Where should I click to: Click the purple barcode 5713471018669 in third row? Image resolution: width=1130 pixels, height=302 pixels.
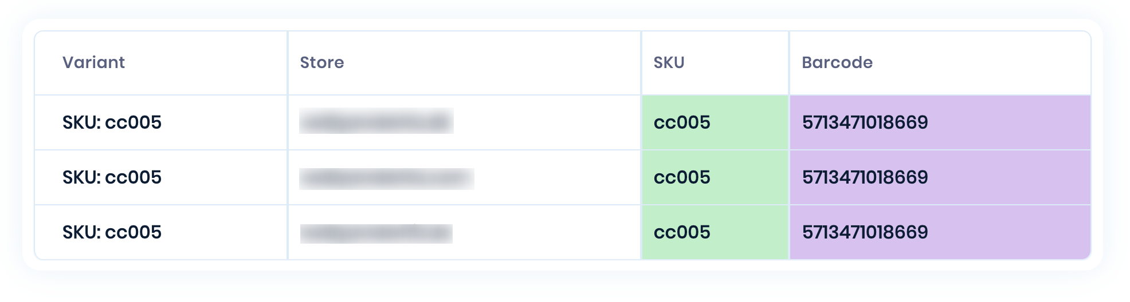[865, 232]
